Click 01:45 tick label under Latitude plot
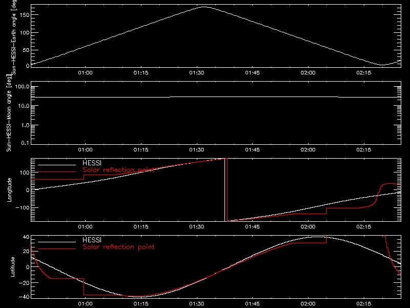410x308 pixels. pyautogui.click(x=252, y=304)
